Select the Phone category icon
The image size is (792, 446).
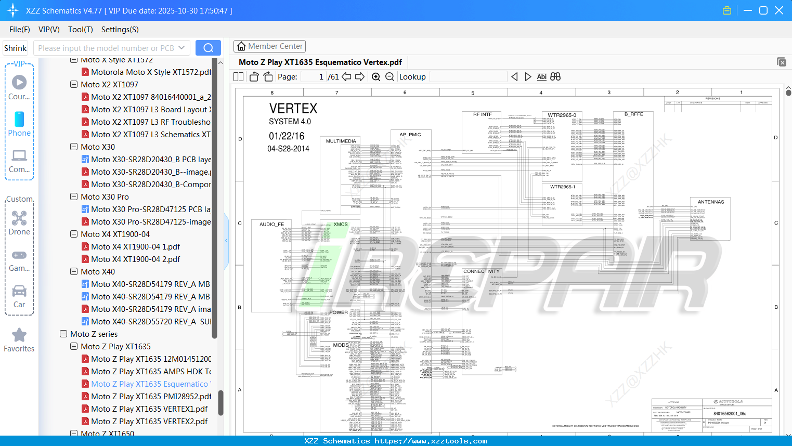(19, 124)
